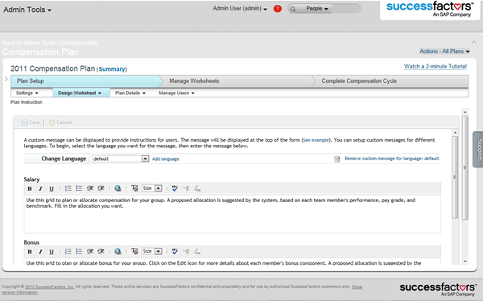Click the Save button

point(31,122)
